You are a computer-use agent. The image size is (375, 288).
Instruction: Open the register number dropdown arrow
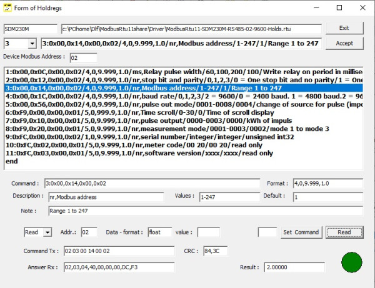click(x=32, y=44)
